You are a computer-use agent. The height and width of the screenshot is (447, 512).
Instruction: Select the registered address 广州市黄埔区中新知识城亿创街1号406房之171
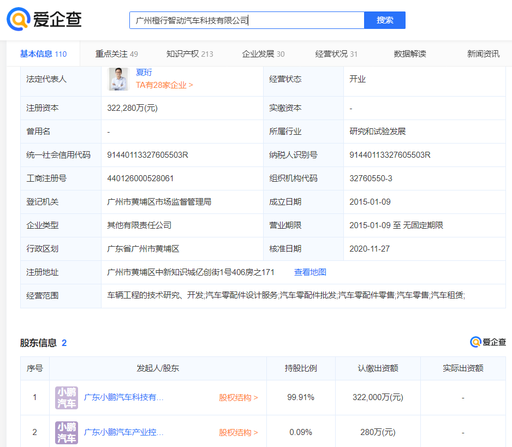190,272
